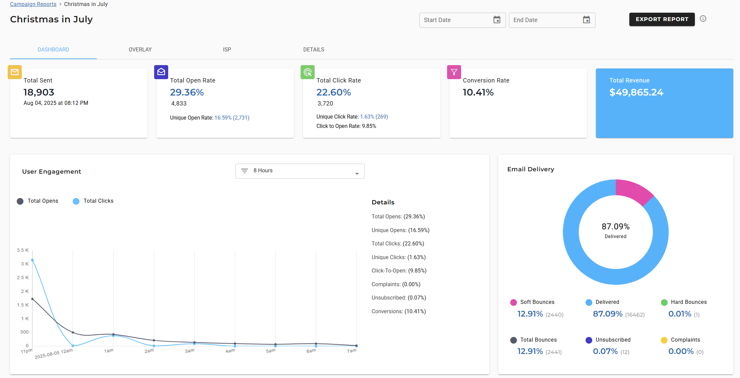Viewport: 740px width, 378px height.
Task: Click the green Total Click Rate icon
Action: pos(308,72)
